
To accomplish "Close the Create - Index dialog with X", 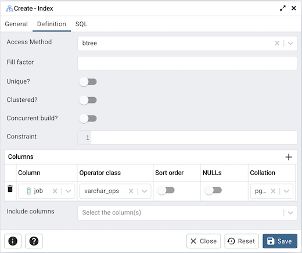I will pyautogui.click(x=294, y=8).
